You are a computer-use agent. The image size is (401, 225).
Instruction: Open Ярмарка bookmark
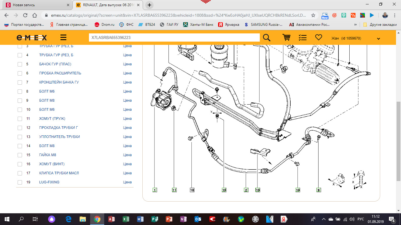pos(229,25)
